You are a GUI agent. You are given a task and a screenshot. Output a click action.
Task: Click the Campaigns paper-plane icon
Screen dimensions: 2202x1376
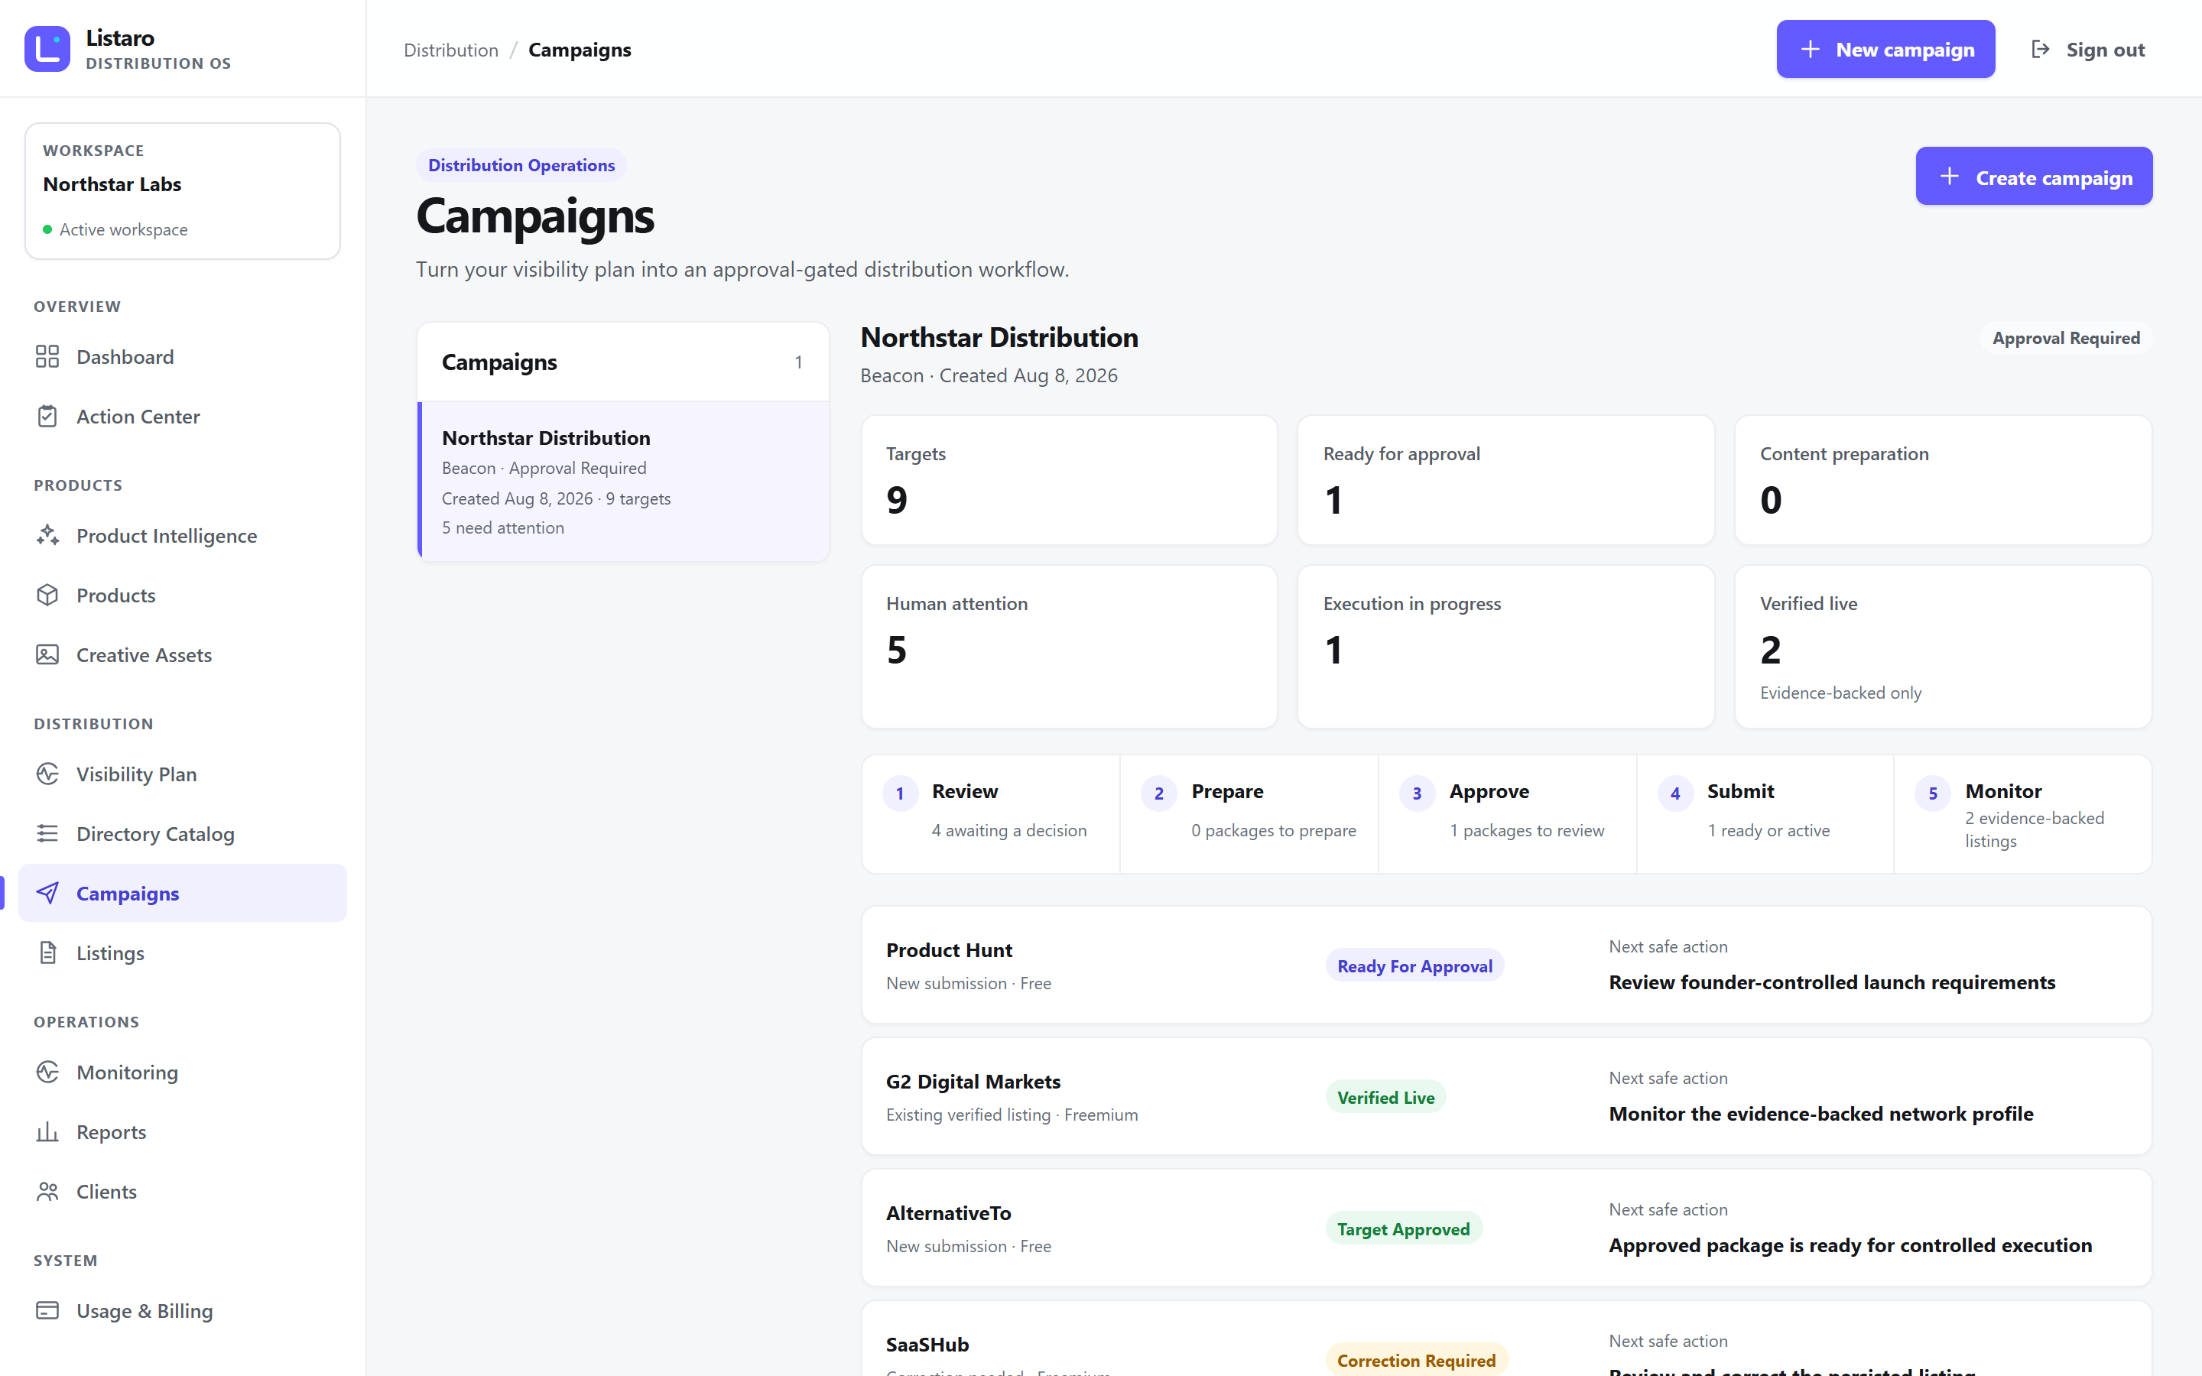pos(47,893)
